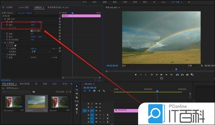Screen dimensions: 215x125
Task: Toggle the uniform scale checkbox
Action: [32, 31]
